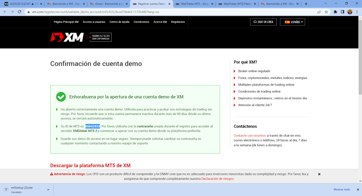Click the green success checkmark icon

61,97
